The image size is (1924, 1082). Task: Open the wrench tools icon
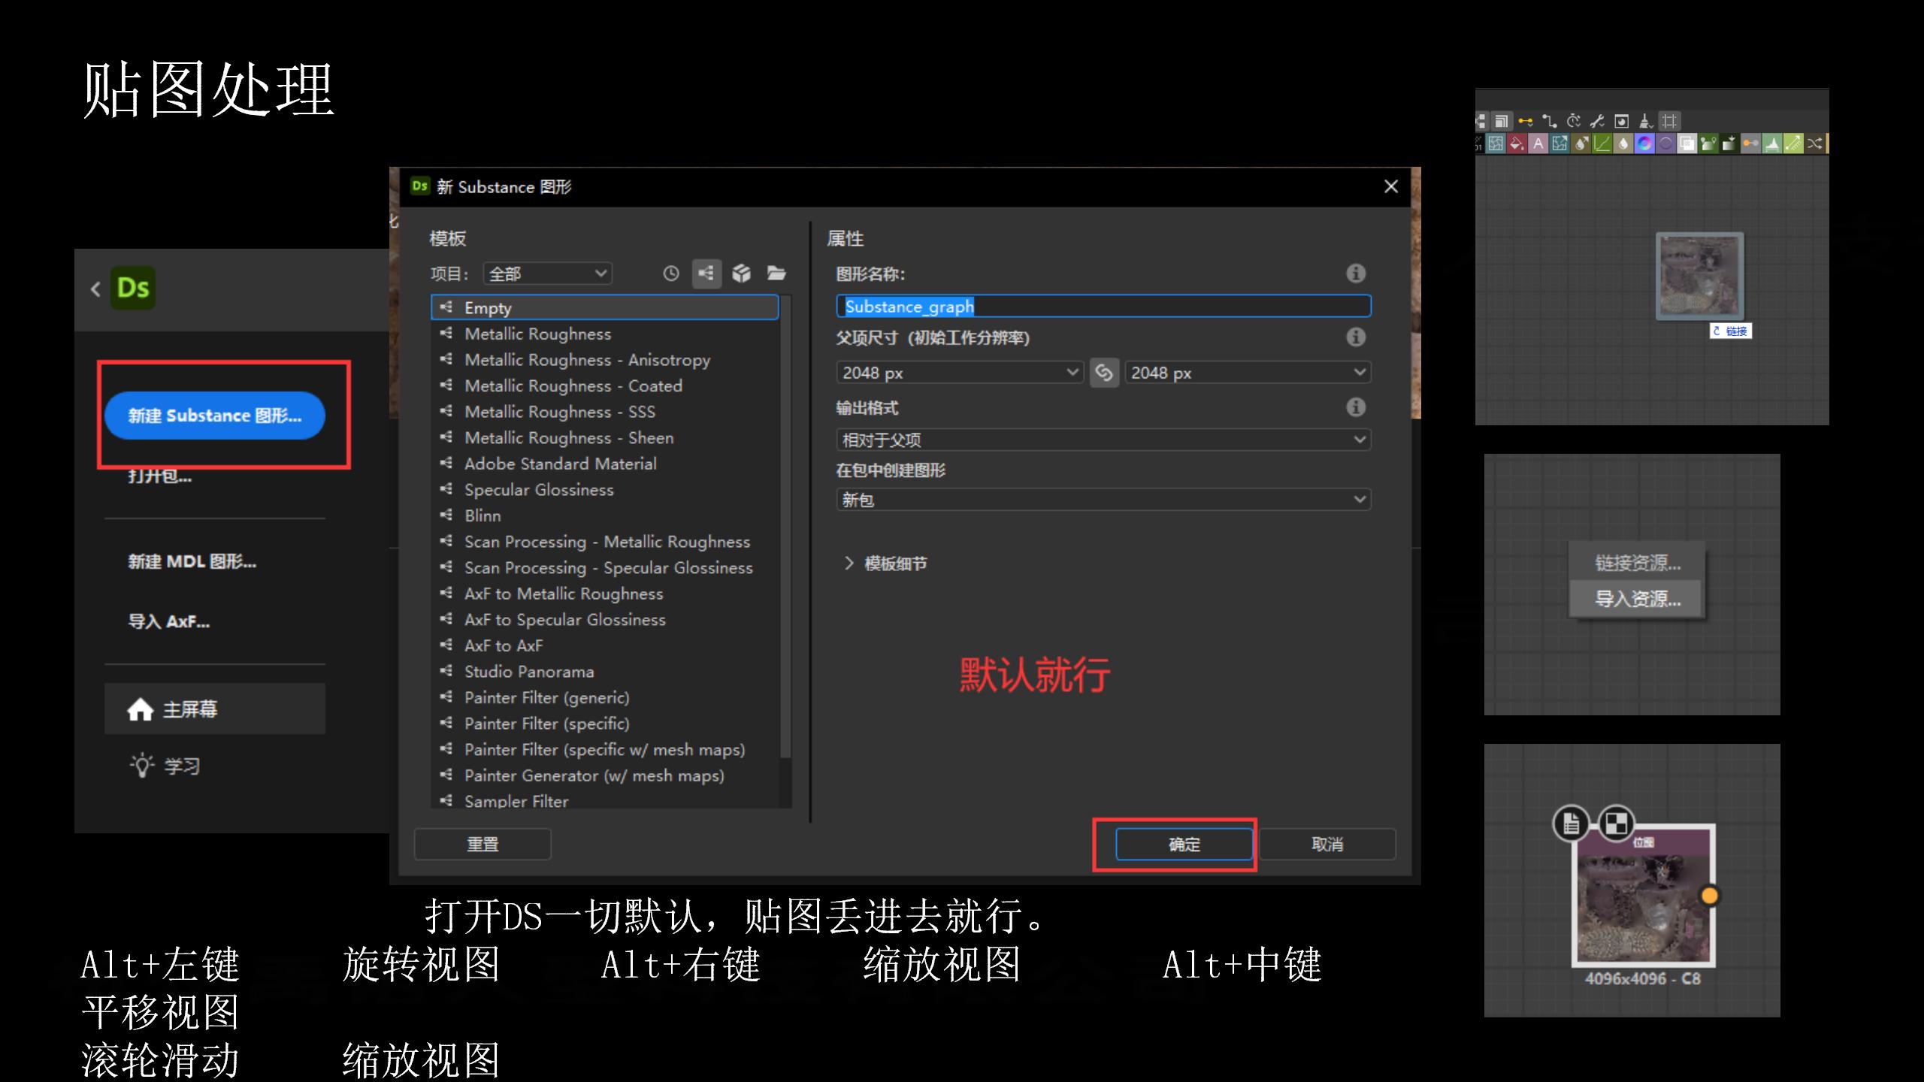pyautogui.click(x=1597, y=121)
